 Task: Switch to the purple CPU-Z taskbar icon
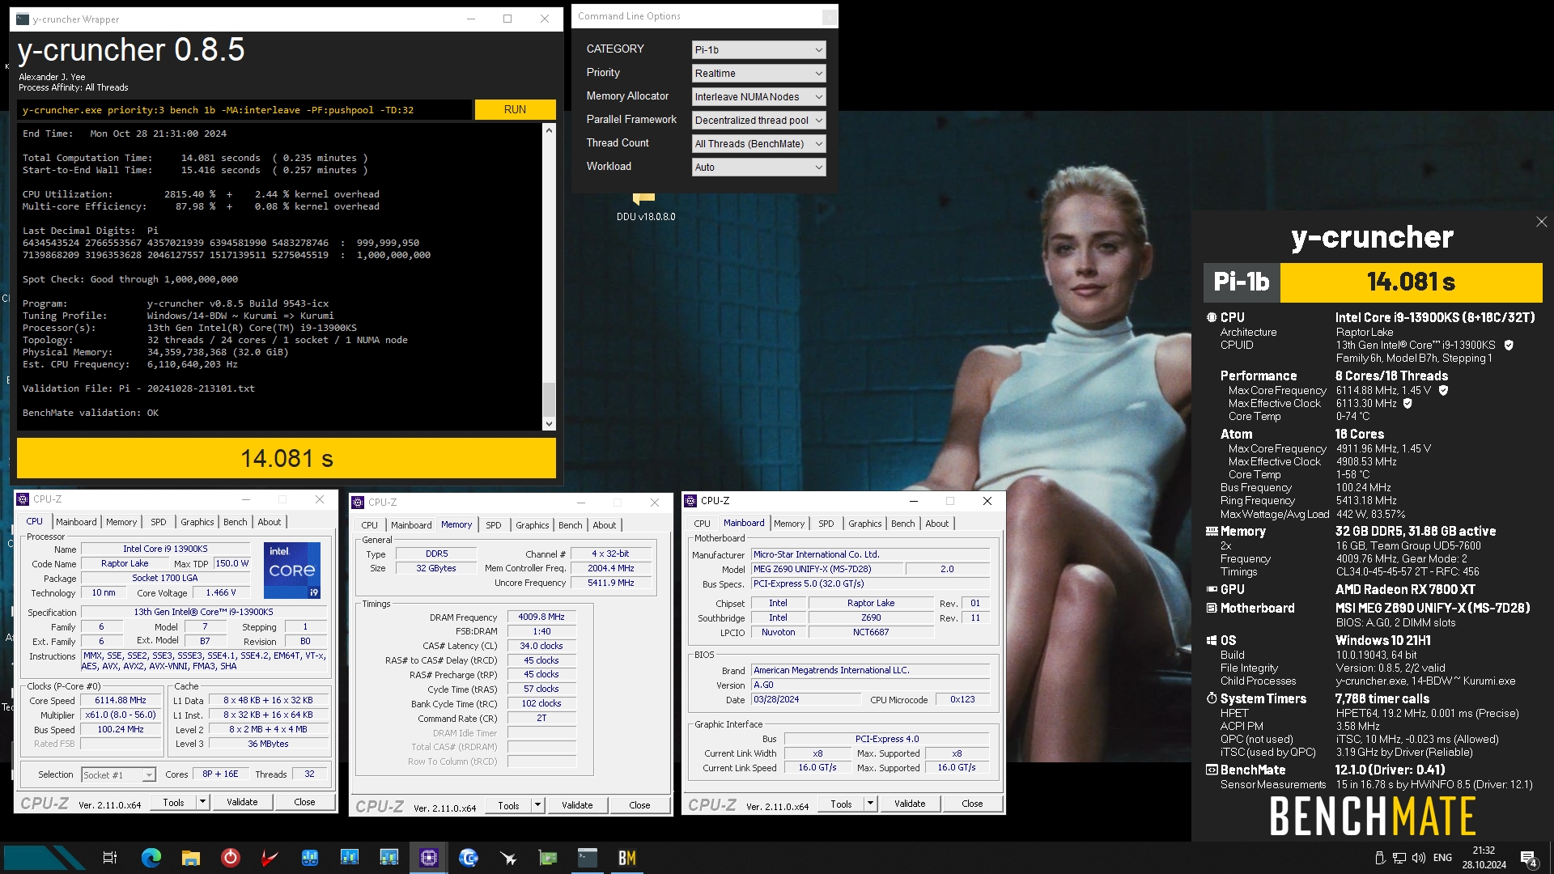pyautogui.click(x=429, y=858)
